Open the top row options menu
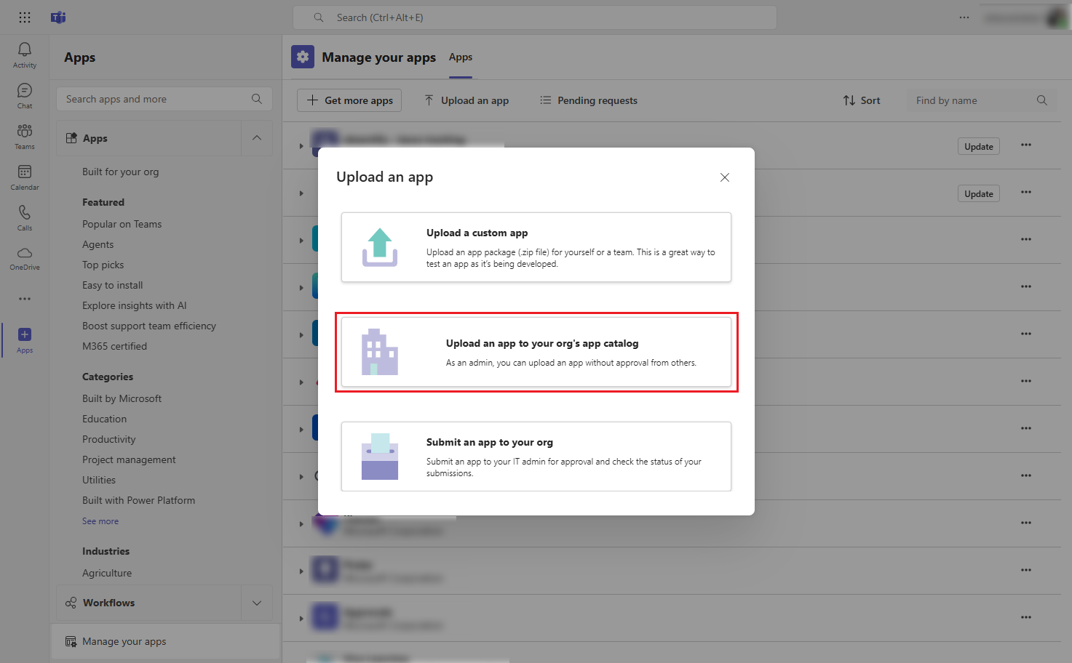This screenshot has width=1072, height=663. pyautogui.click(x=1026, y=145)
